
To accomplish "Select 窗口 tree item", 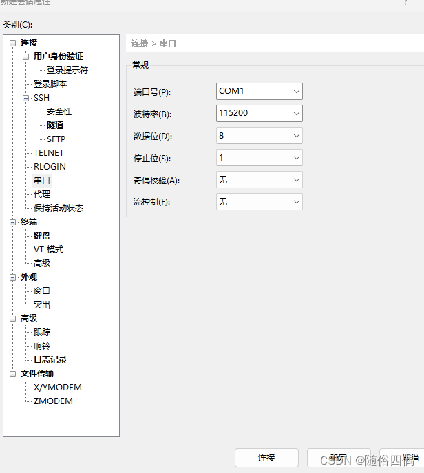I will pyautogui.click(x=42, y=291).
